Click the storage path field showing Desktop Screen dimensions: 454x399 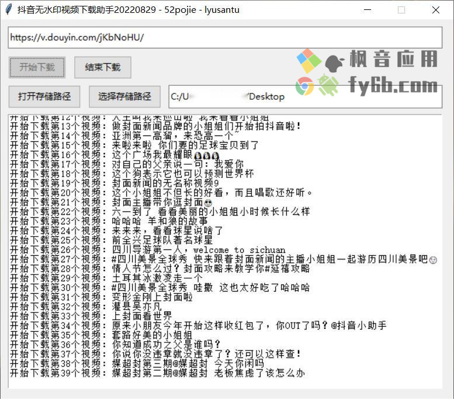point(305,97)
